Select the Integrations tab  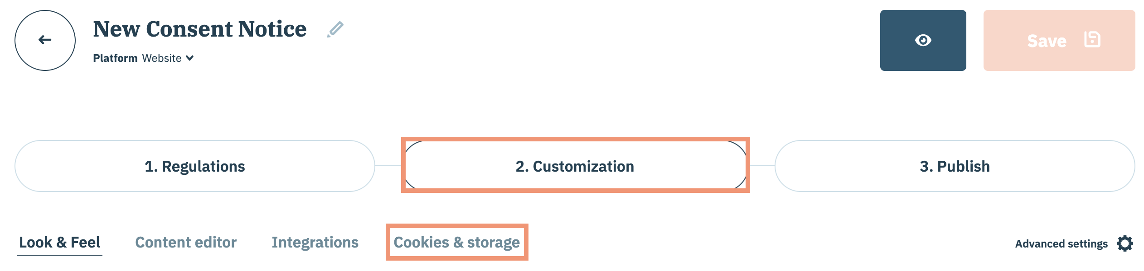(315, 243)
